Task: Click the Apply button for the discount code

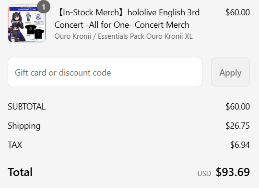Action: [230, 72]
